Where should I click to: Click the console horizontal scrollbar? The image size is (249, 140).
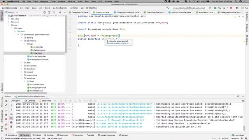click(x=66, y=132)
